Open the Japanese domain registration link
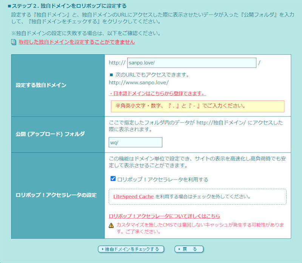 157,93
